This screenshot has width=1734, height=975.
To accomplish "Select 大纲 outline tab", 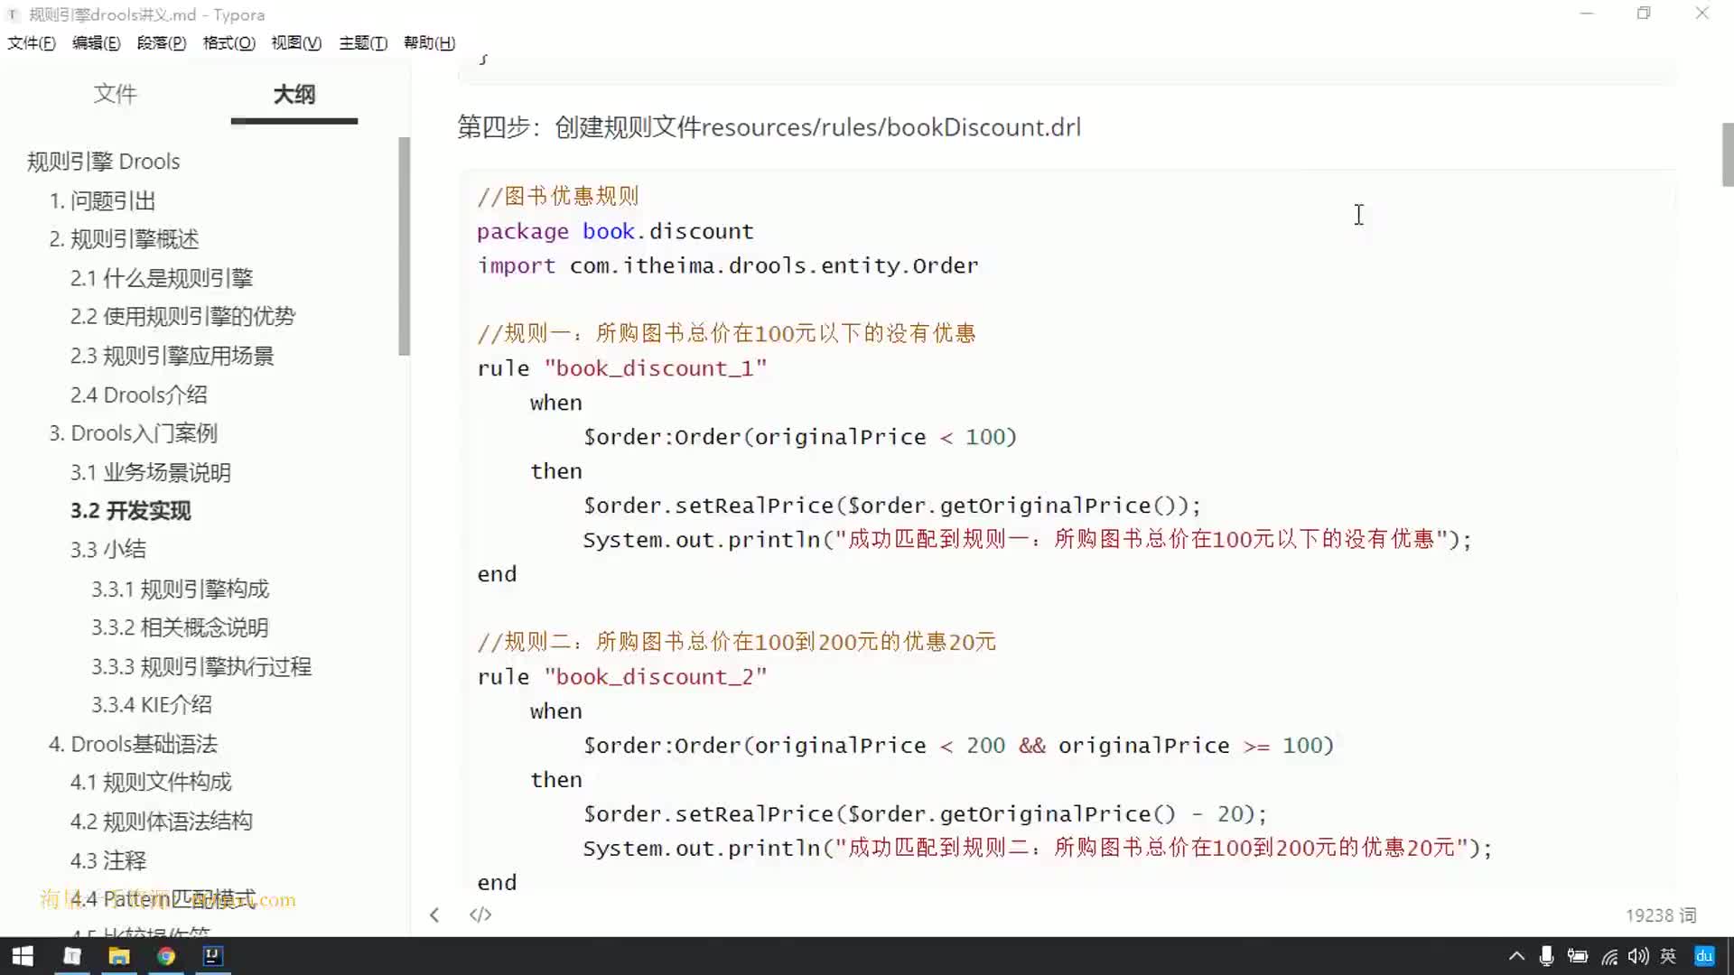I will [294, 94].
